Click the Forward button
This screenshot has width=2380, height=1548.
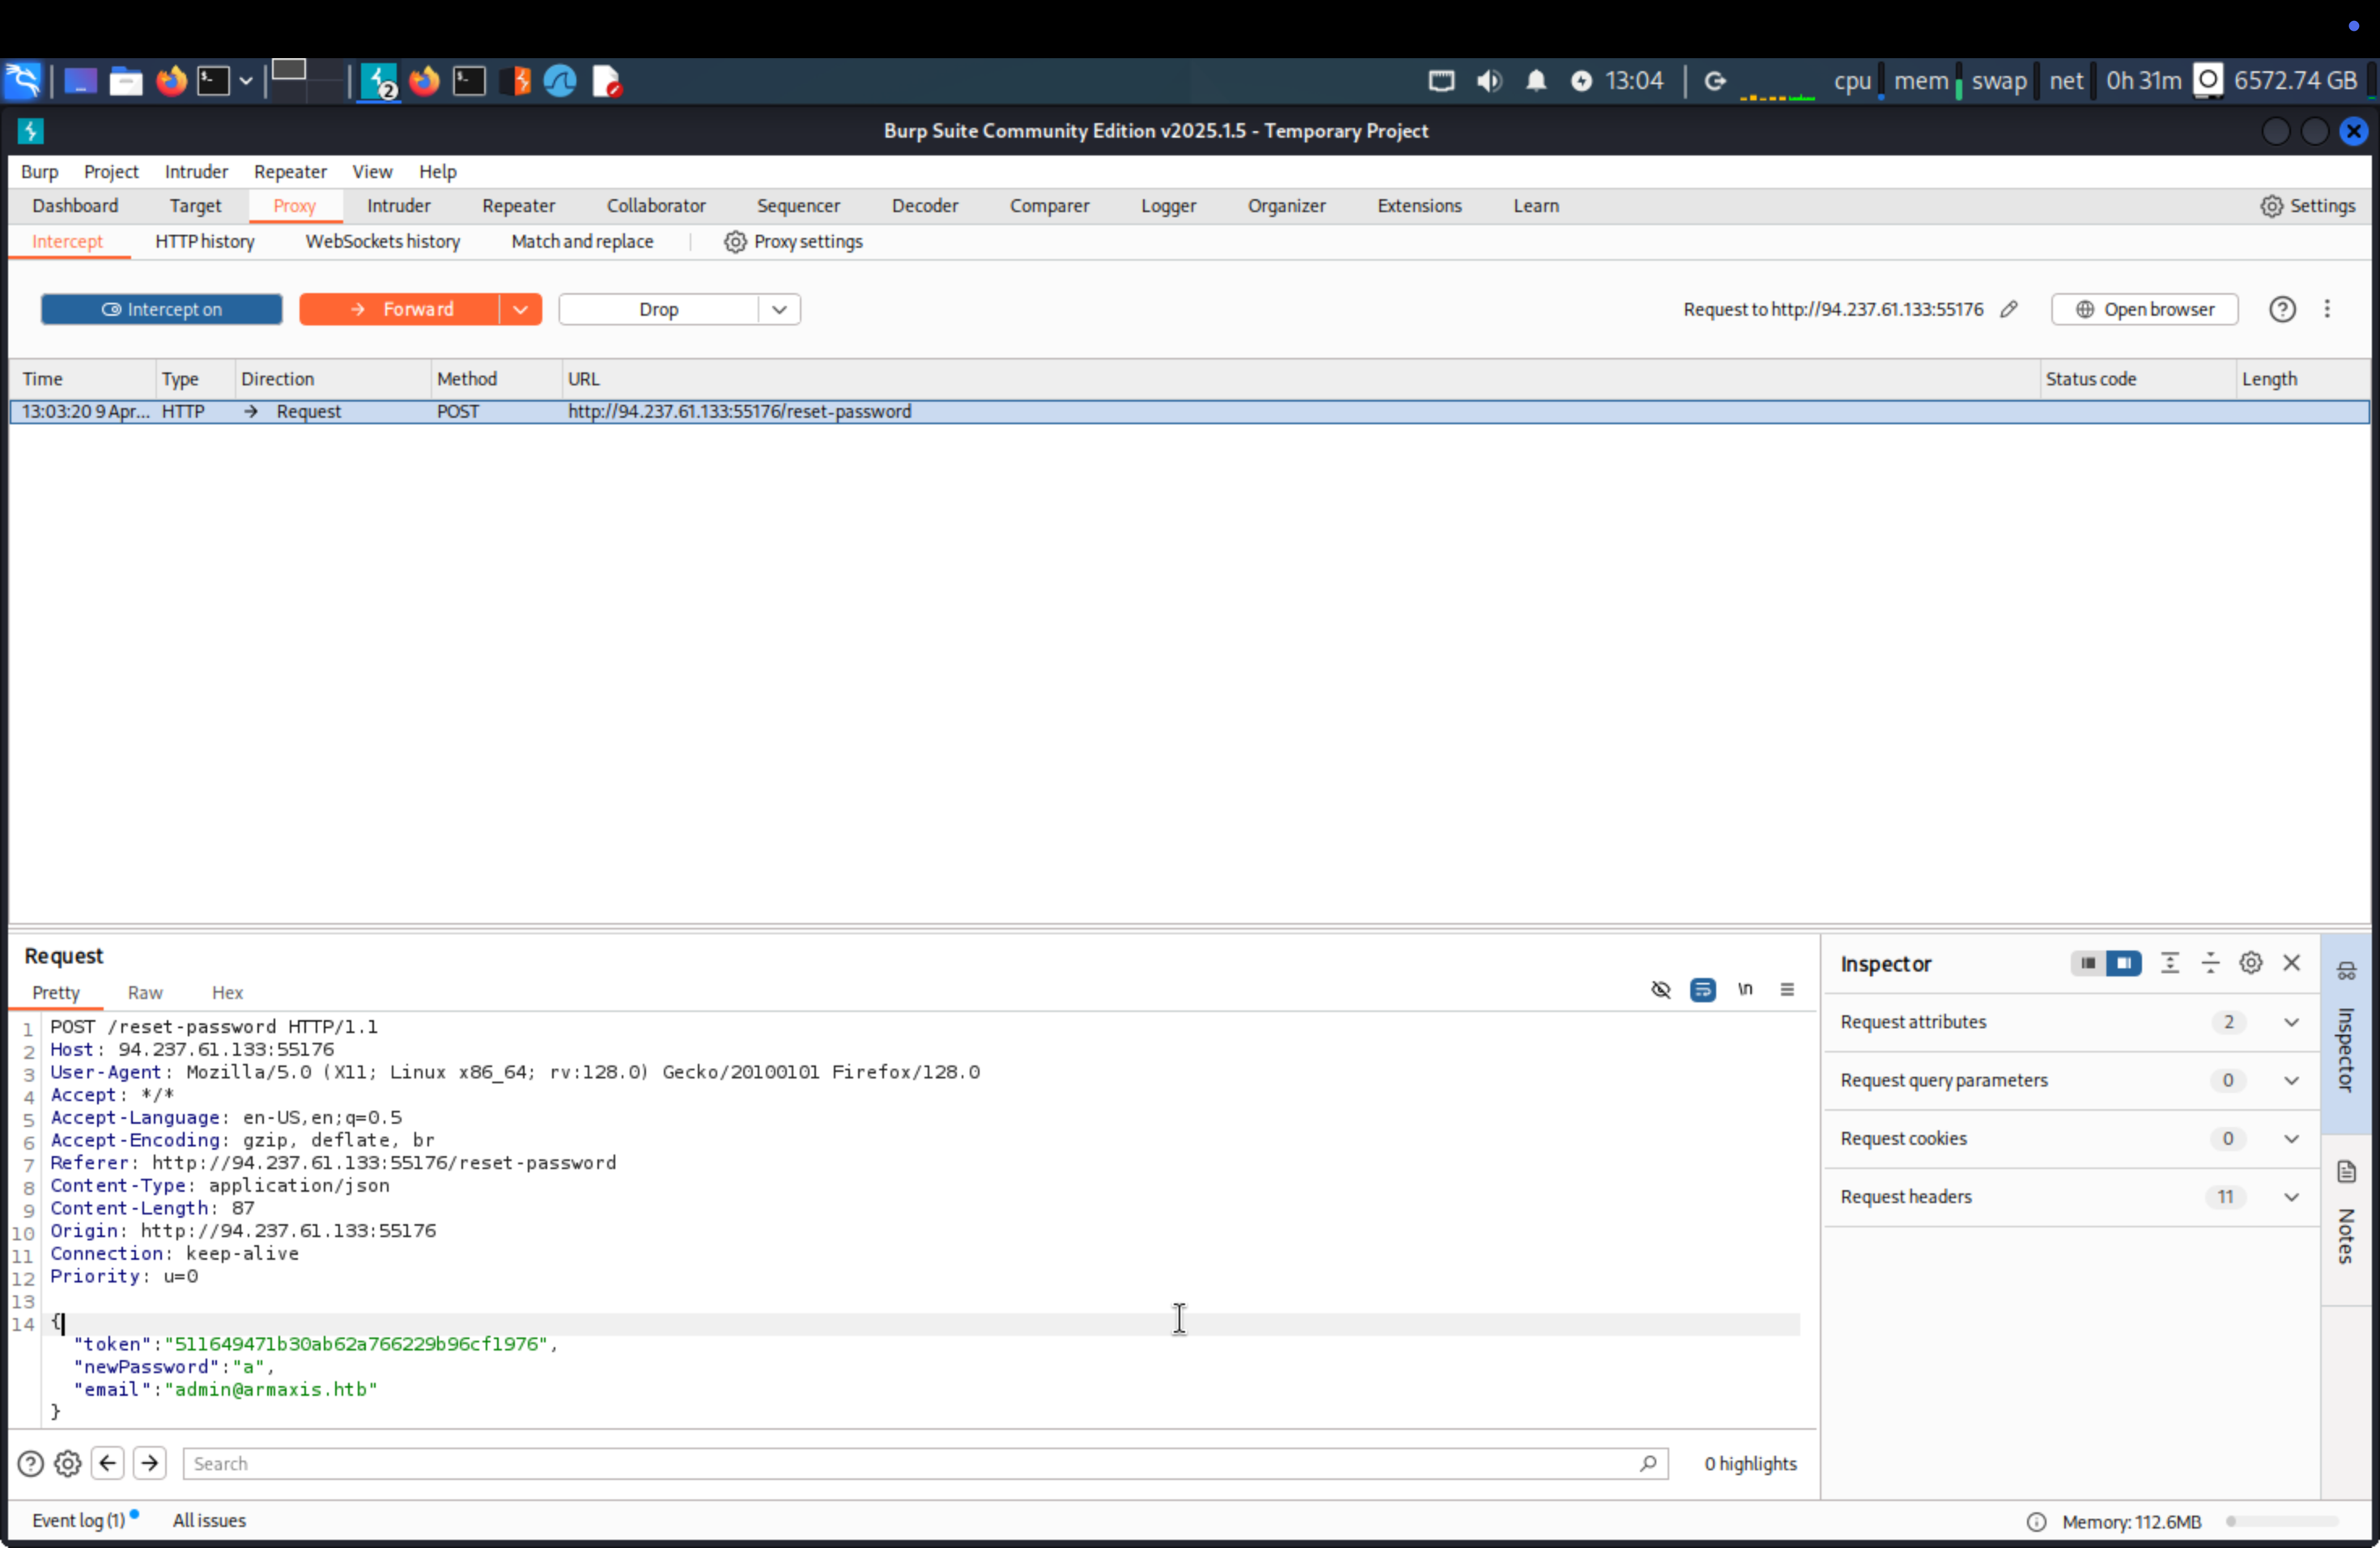click(399, 309)
